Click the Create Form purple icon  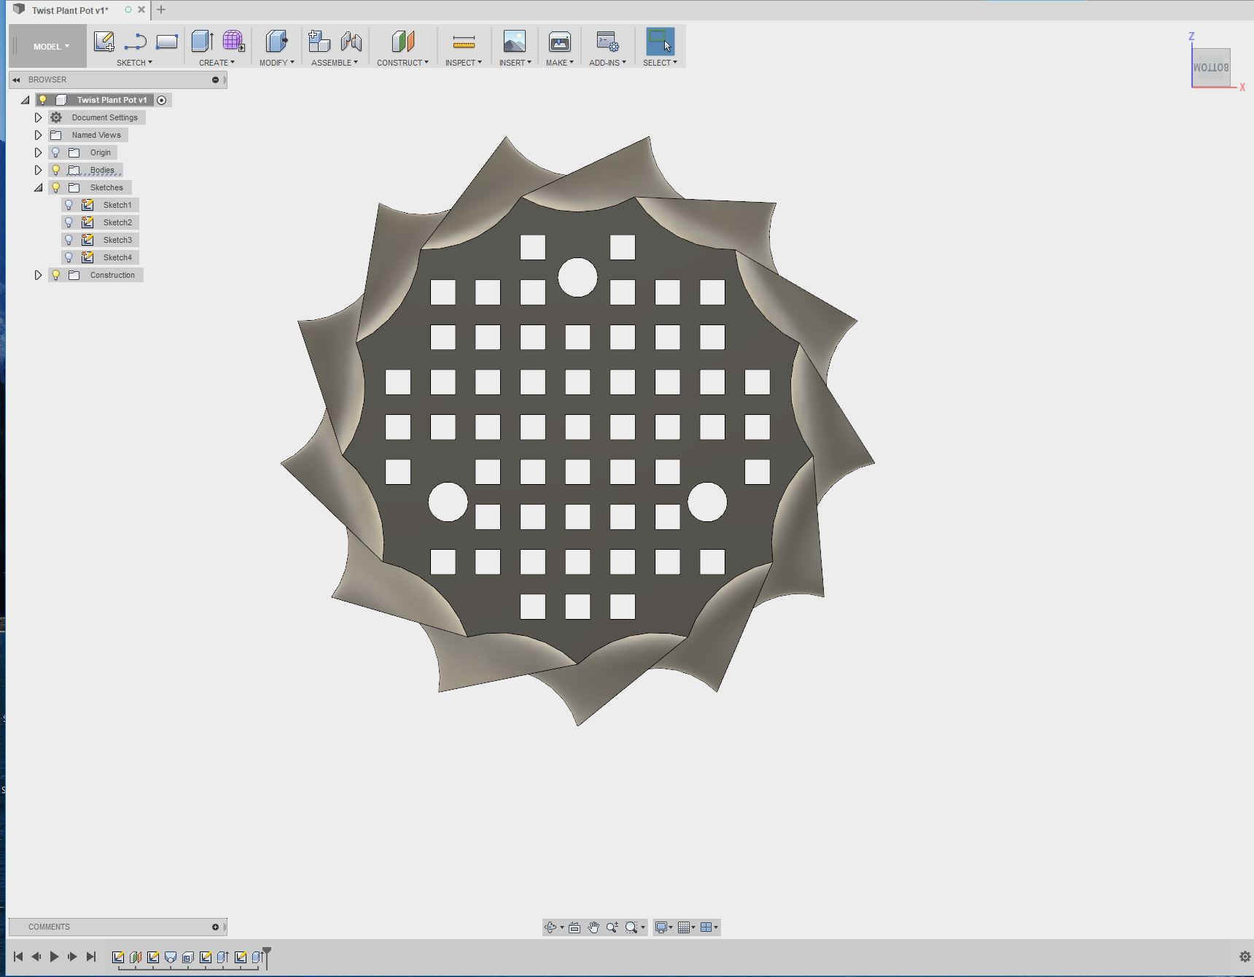233,42
